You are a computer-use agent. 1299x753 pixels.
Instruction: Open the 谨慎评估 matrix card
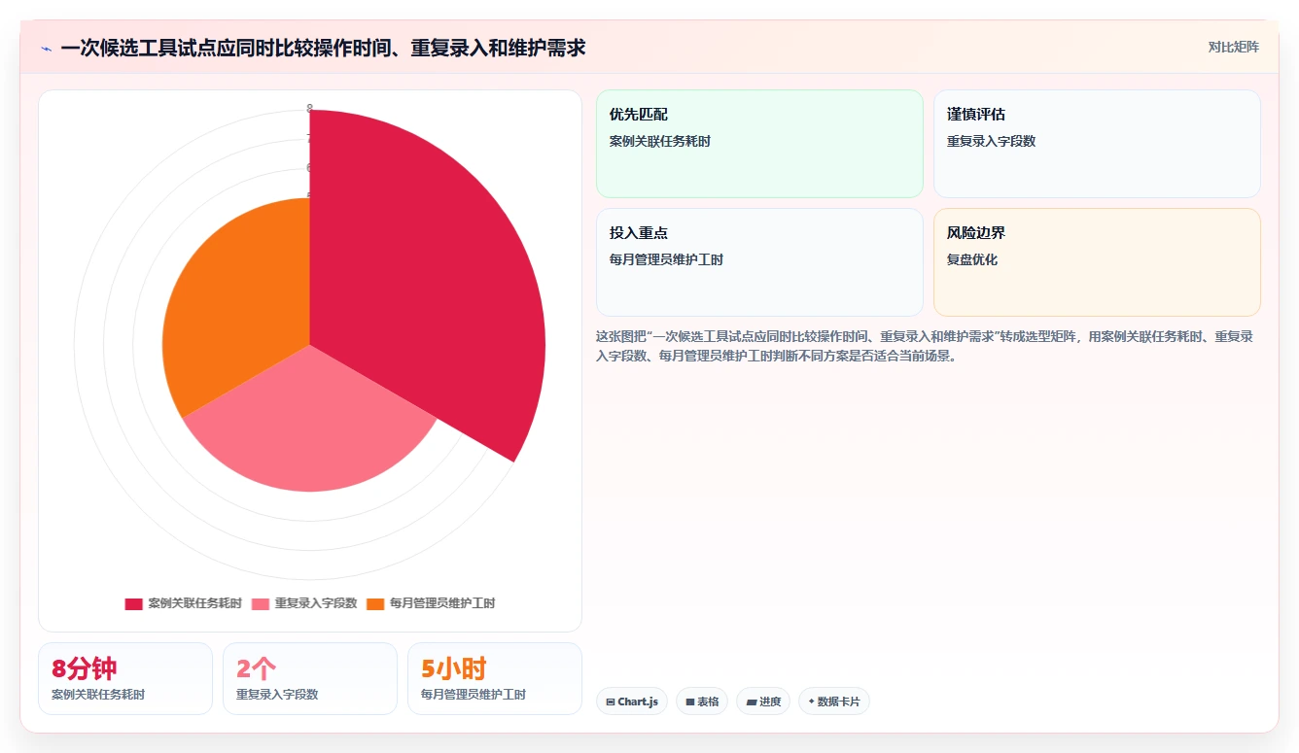click(x=1097, y=144)
